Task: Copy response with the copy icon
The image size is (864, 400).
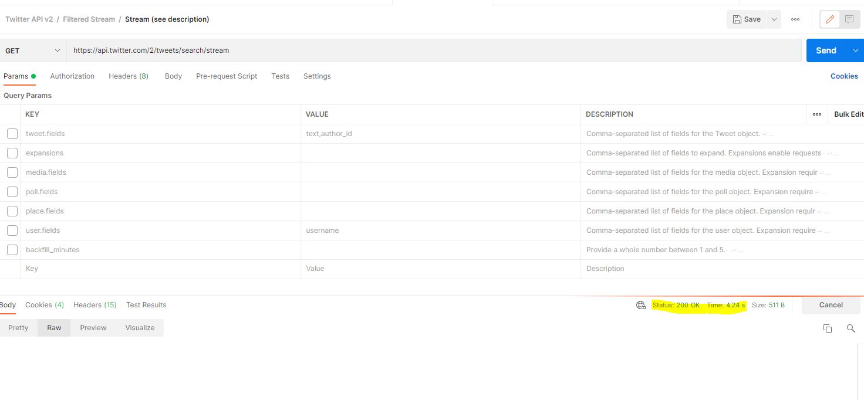Action: pos(828,328)
